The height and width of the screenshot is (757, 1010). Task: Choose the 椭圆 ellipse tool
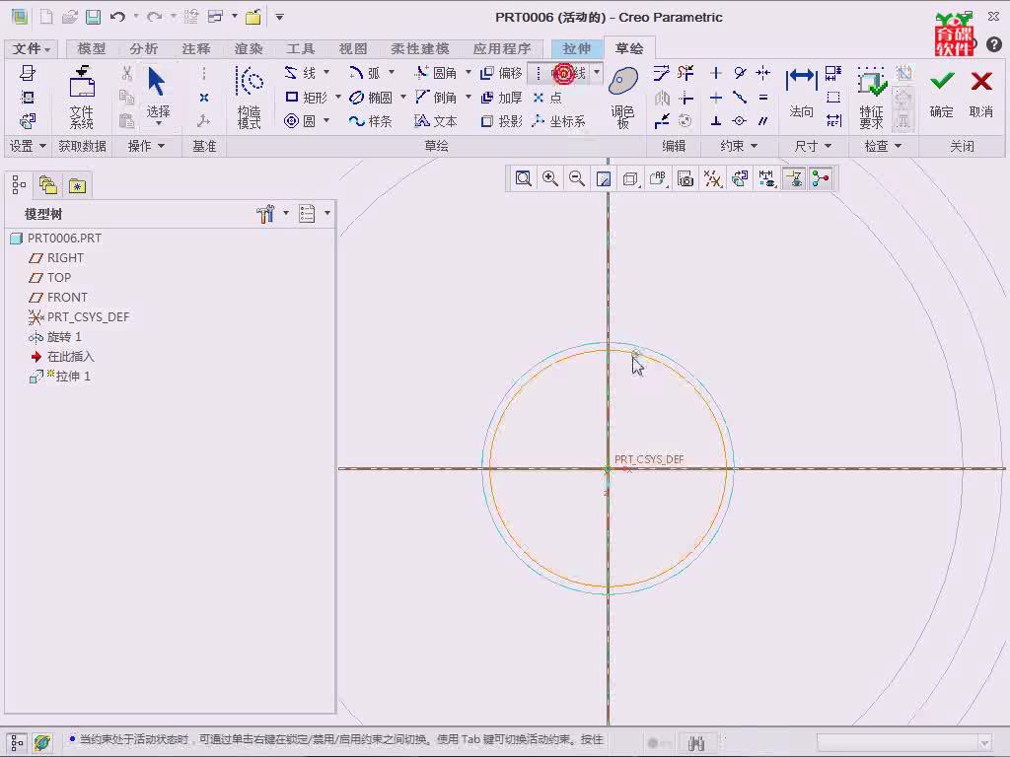371,98
